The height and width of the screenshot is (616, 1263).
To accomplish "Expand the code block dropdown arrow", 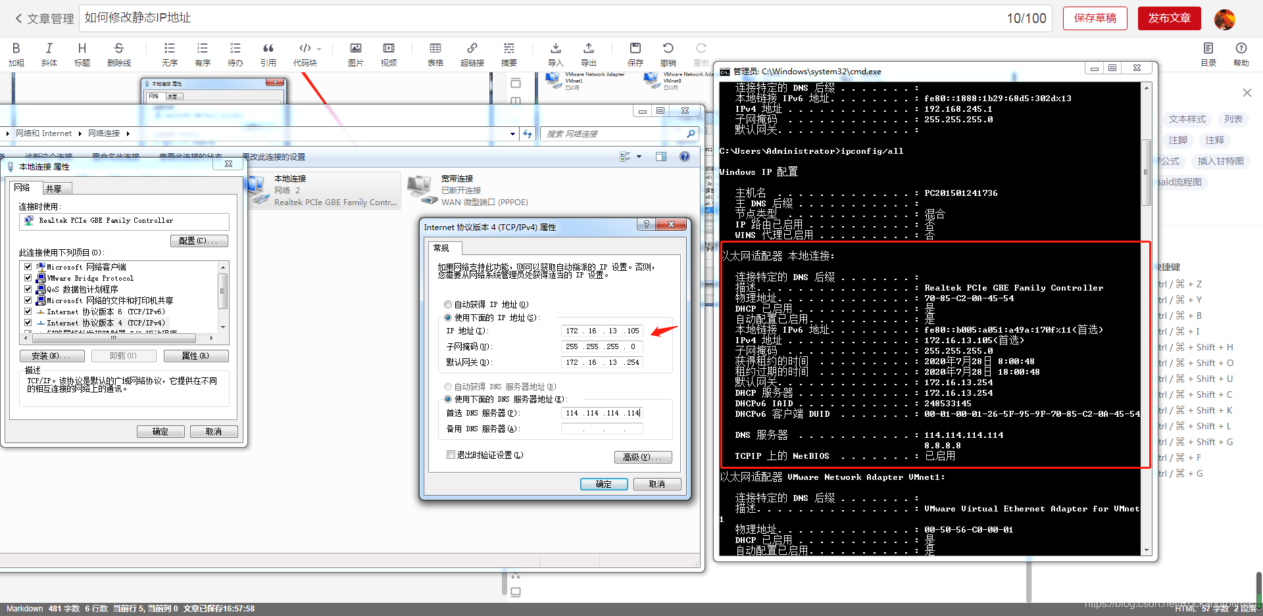I will coord(319,49).
